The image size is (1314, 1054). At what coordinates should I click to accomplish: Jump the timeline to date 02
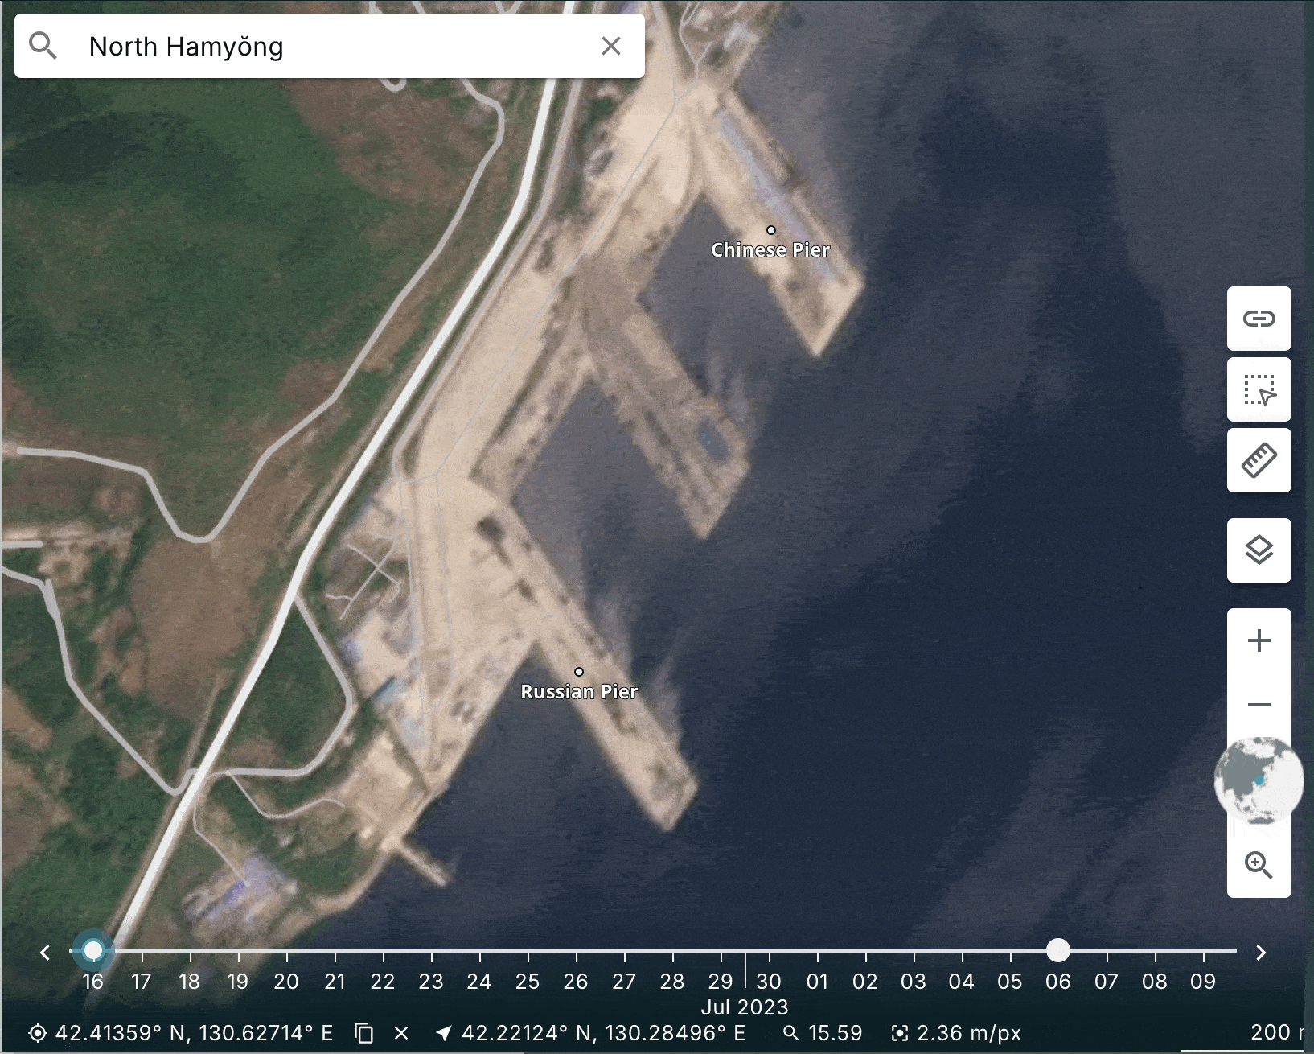(865, 981)
